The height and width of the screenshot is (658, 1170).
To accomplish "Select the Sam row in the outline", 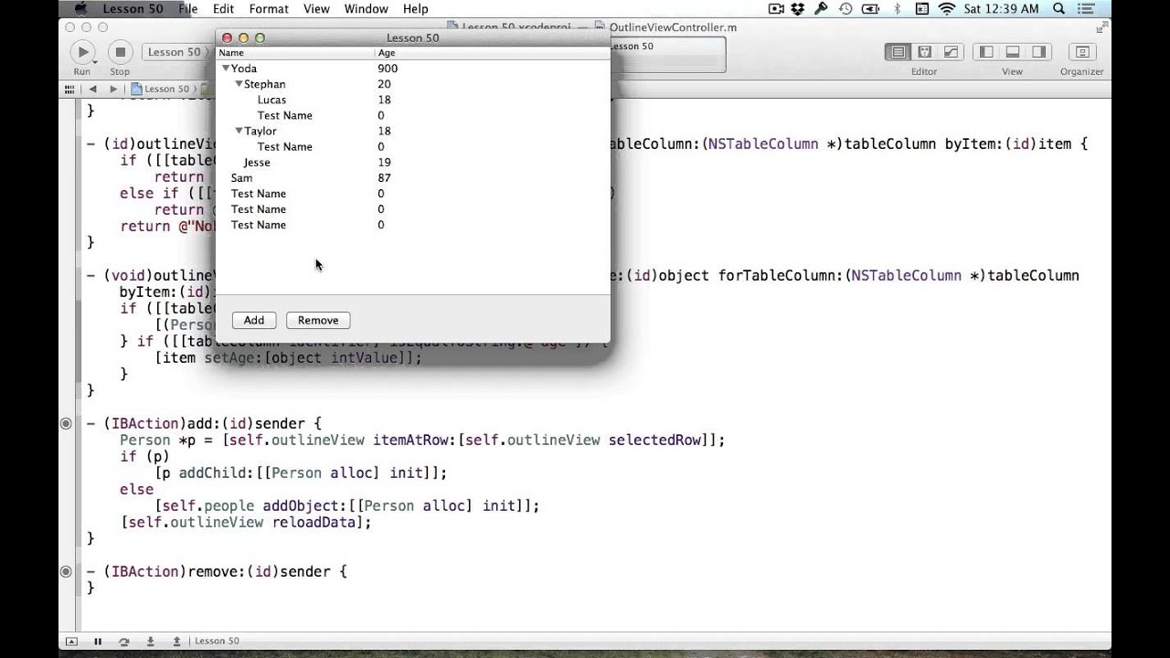I will coord(412,178).
